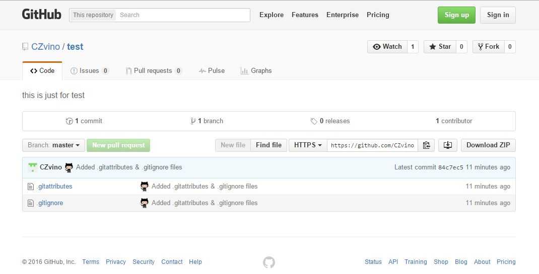Click octocat avatar in .gitattributes row
This screenshot has height=274, width=539.
pos(145,187)
